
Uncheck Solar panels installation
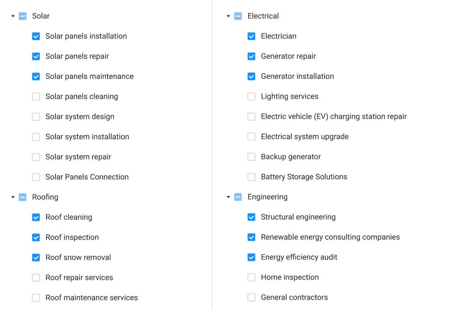point(36,36)
